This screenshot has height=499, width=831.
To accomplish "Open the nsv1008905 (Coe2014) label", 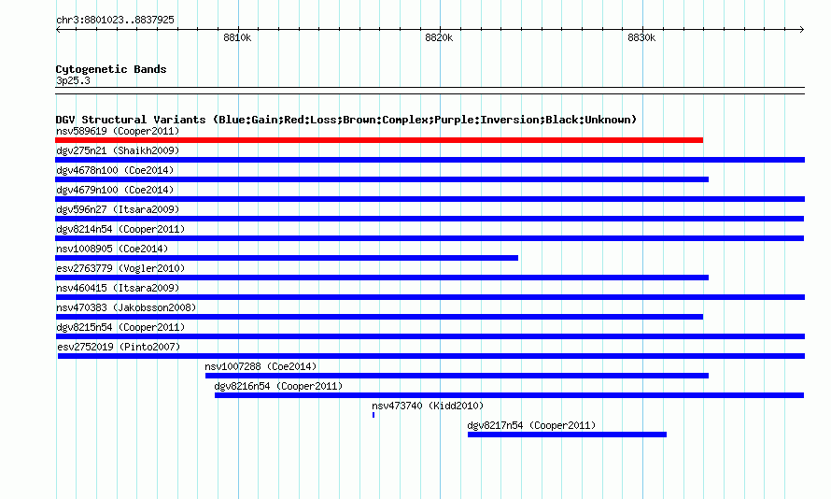I will tap(112, 249).
